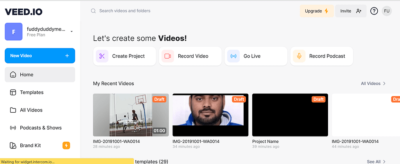This screenshot has height=164, width=400.
Task: Click the All Videos folder icon
Action: coord(13,110)
